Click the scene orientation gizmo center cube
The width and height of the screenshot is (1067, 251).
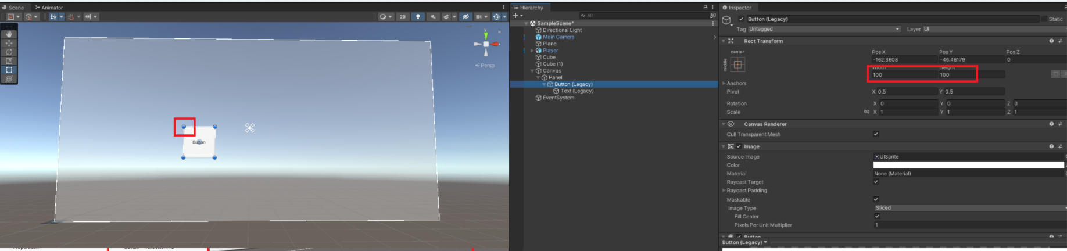click(x=486, y=44)
